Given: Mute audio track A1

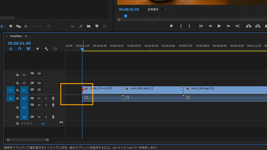Looking at the screenshot, I should tap(39, 98).
